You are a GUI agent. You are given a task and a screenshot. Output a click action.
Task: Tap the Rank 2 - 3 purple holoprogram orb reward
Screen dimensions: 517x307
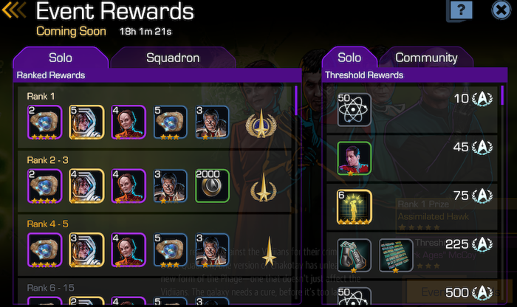click(x=44, y=186)
